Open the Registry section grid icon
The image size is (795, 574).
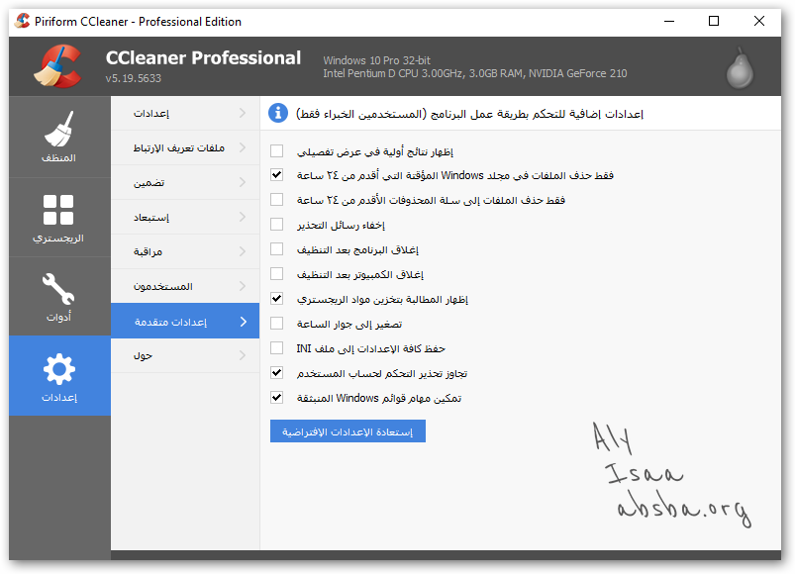tap(59, 210)
